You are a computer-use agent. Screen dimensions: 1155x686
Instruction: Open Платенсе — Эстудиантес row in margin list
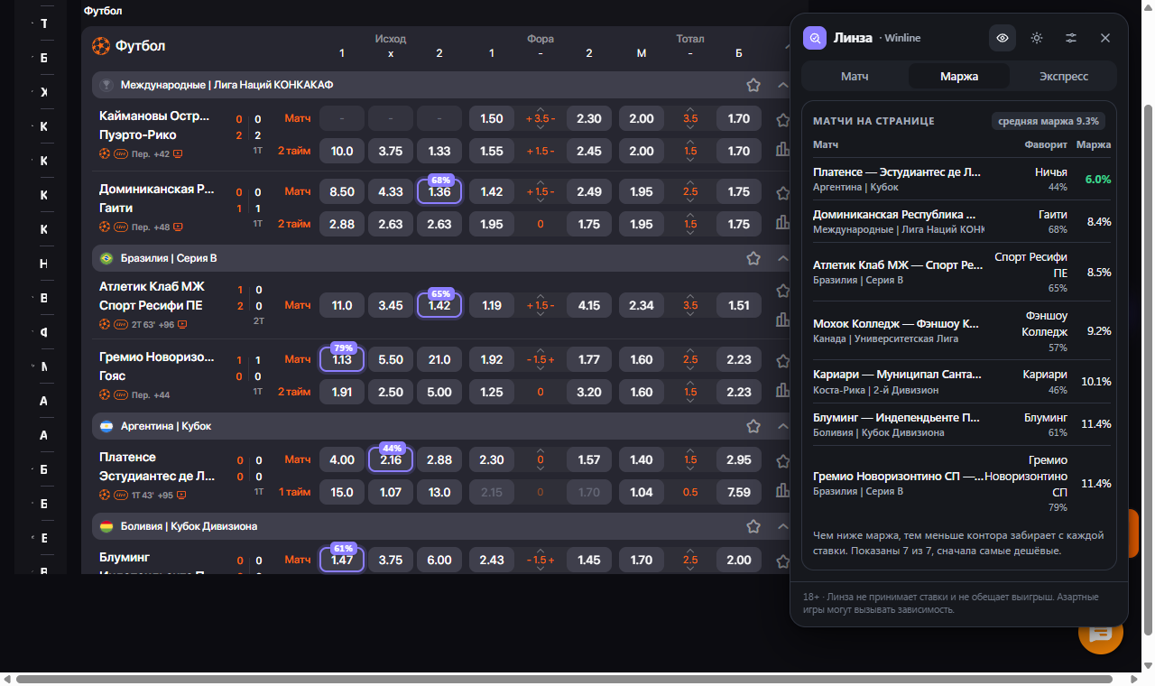(962, 179)
